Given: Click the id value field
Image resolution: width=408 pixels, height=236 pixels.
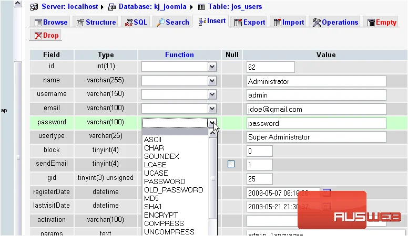Looking at the screenshot, I should point(271,67).
